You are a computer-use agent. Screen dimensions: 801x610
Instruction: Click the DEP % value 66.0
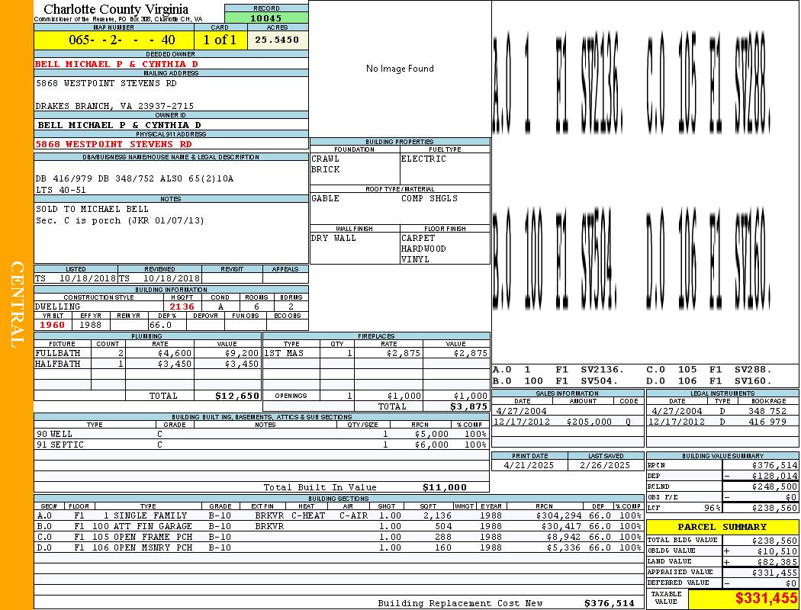click(160, 325)
